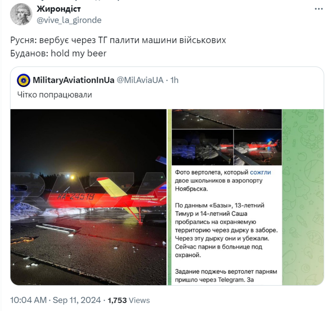The image size is (333, 311).
Task: Select the left small wreckage thumbnail in the Telegram post
Action: click(202, 147)
